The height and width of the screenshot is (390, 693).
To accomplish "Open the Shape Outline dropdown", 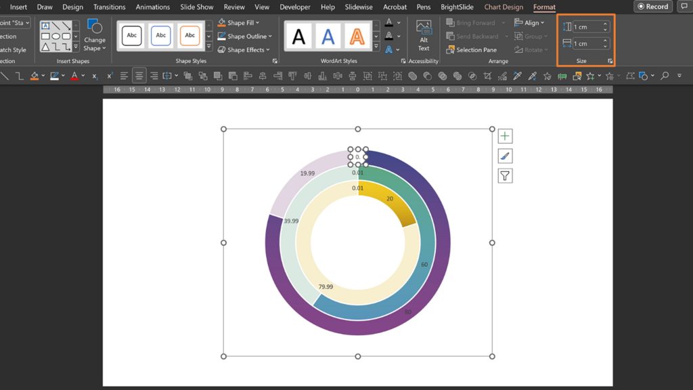I will pyautogui.click(x=245, y=37).
